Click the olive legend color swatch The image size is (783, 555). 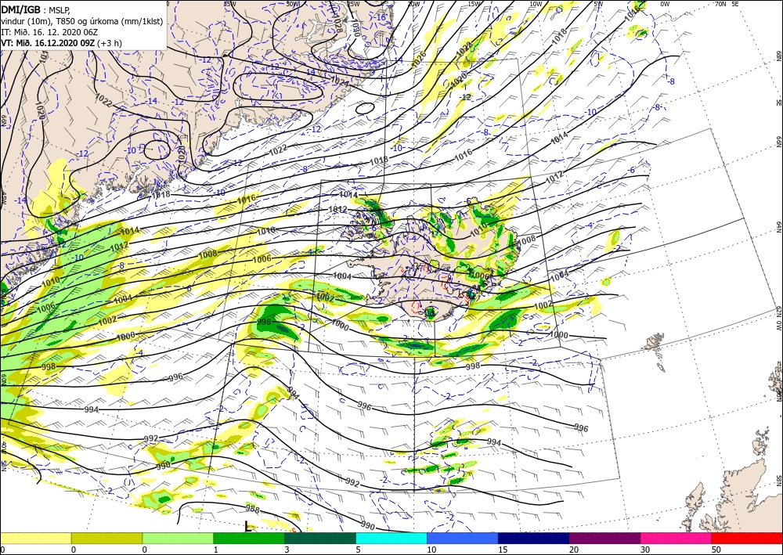coord(106,538)
